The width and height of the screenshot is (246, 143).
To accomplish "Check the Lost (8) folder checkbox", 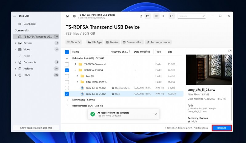I will [x=67, y=76].
